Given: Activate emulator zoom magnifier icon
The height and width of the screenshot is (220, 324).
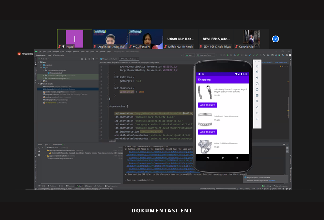Looking at the screenshot, I should click(257, 102).
